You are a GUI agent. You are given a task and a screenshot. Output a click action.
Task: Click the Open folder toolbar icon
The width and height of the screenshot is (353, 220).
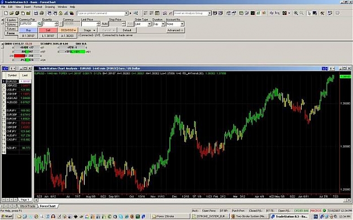click(11, 14)
